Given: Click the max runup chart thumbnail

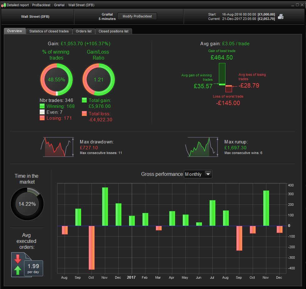Looking at the screenshot, I should click(202, 147).
